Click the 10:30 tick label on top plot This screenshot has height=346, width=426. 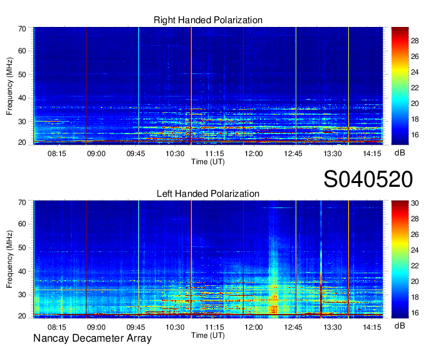(175, 154)
